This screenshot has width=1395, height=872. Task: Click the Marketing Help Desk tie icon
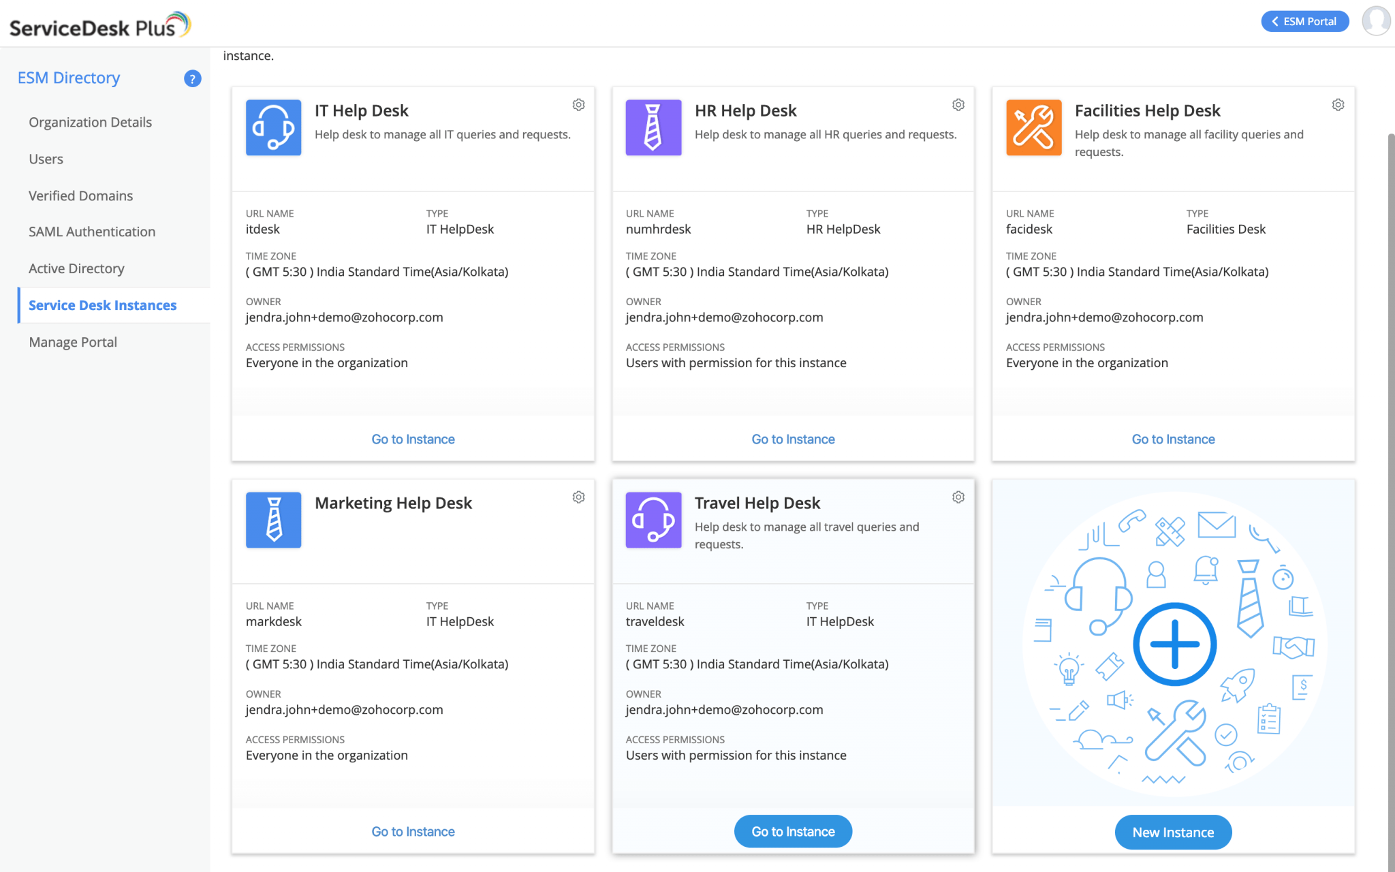[272, 520]
